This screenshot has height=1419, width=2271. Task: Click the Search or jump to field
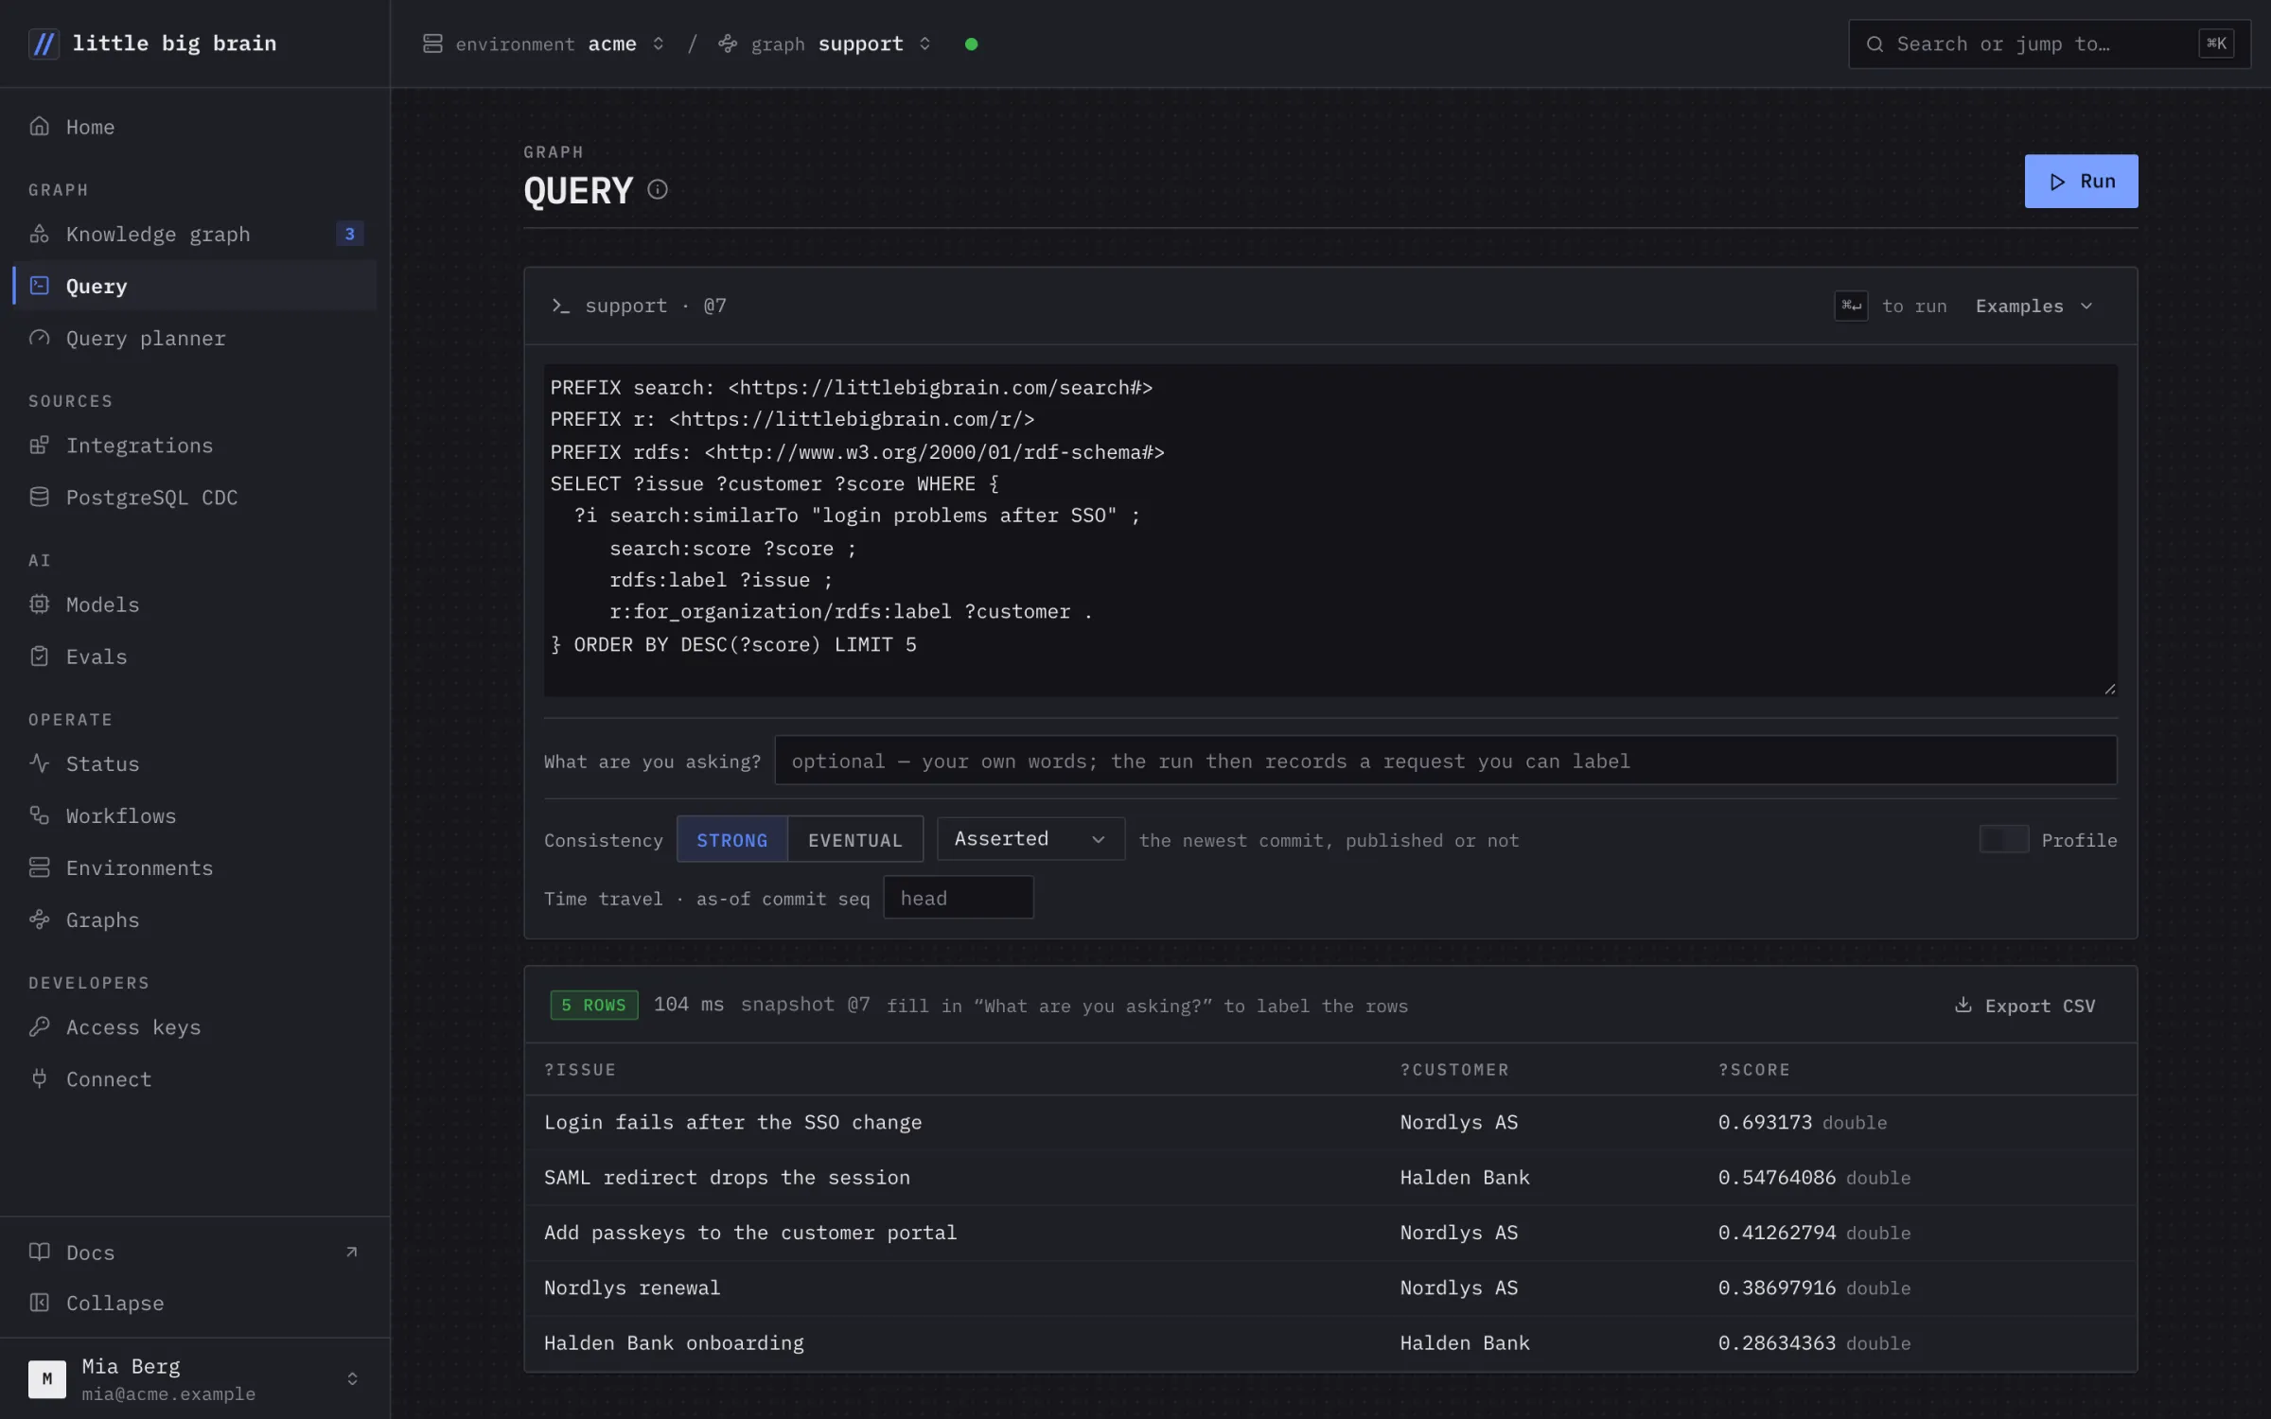tap(2049, 44)
